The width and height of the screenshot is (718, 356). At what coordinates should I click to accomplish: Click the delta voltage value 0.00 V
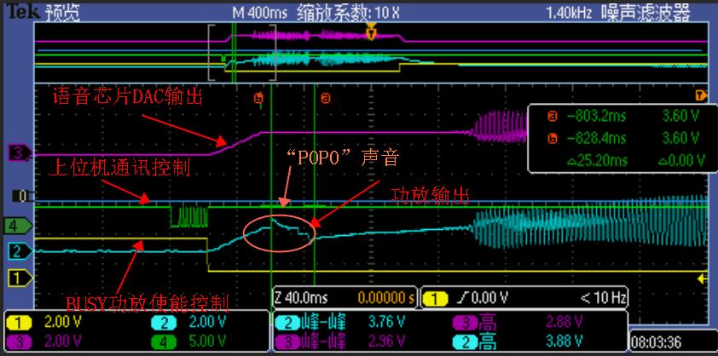coord(681,160)
